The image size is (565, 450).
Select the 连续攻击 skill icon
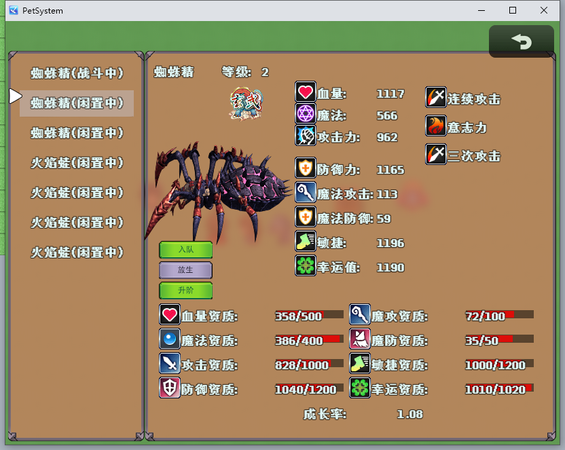(436, 97)
